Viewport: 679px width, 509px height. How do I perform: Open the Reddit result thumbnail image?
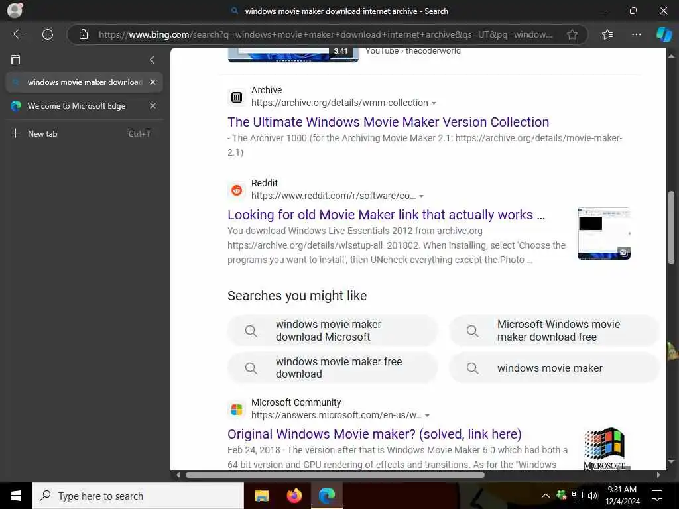coord(603,233)
